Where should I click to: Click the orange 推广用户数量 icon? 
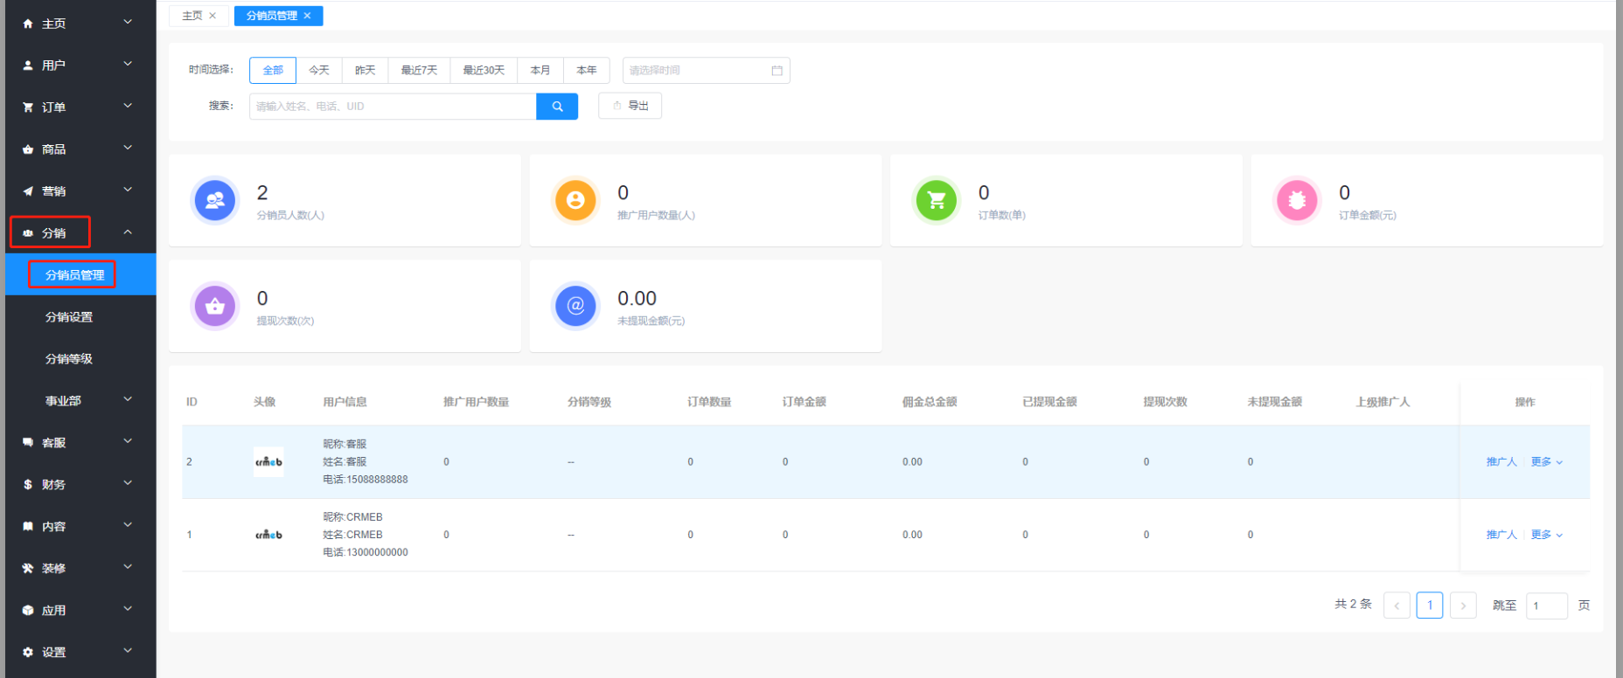(575, 201)
